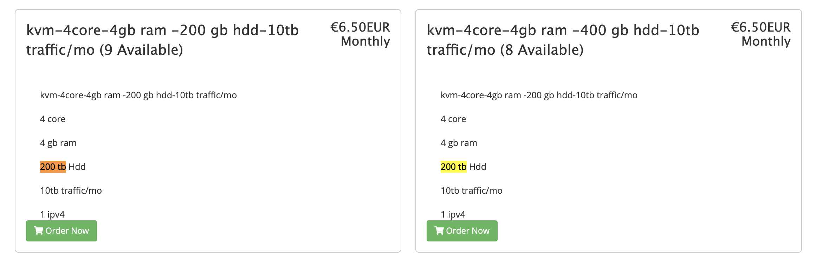Click cart icon in the 8 Available plan's button
This screenshot has width=816, height=266.
click(439, 231)
